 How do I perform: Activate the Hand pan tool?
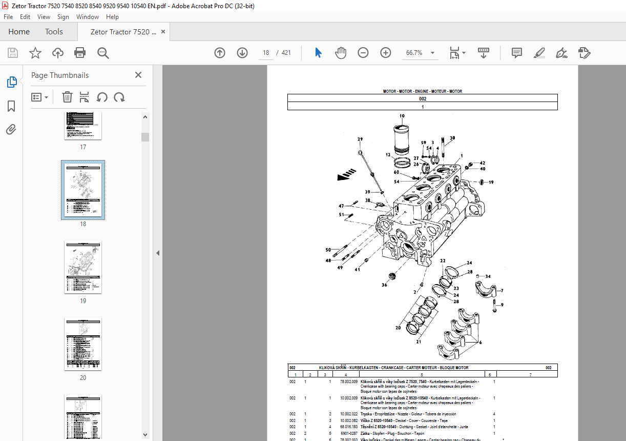(x=341, y=53)
